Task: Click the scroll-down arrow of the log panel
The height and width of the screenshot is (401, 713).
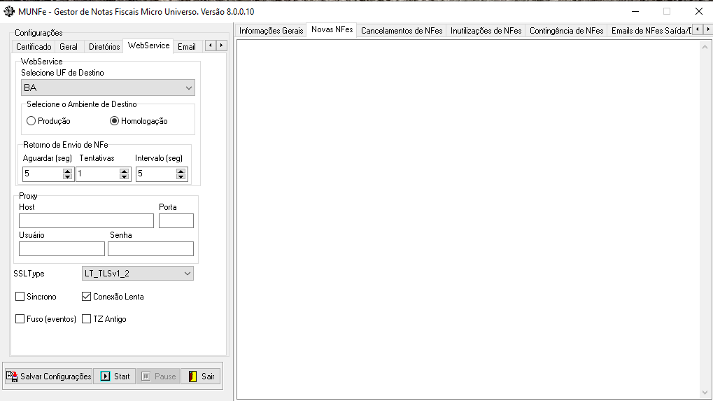Action: 705,392
